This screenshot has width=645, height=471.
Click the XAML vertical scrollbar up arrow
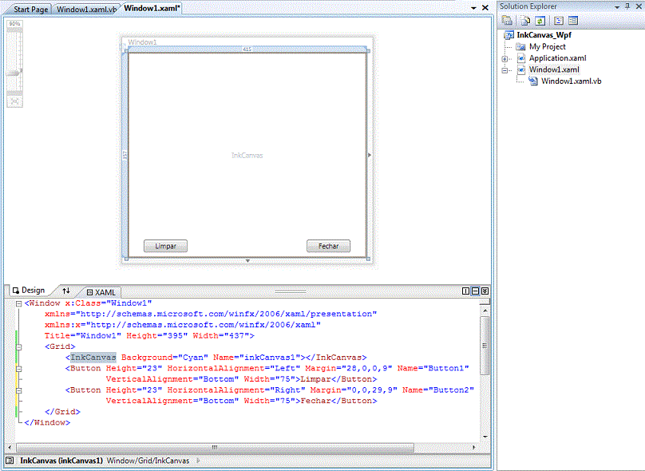pyautogui.click(x=485, y=311)
